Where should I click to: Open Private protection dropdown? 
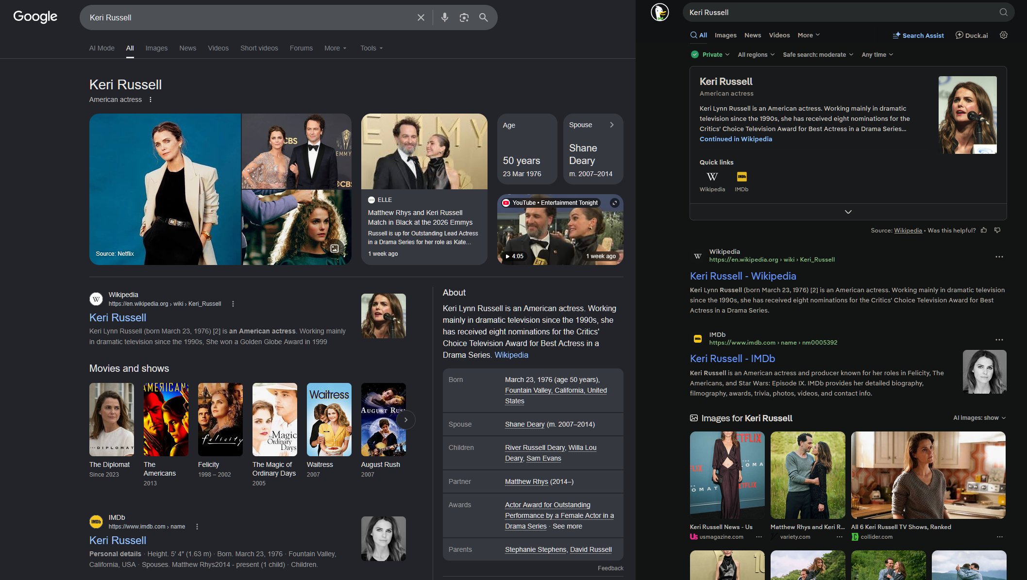pyautogui.click(x=710, y=54)
